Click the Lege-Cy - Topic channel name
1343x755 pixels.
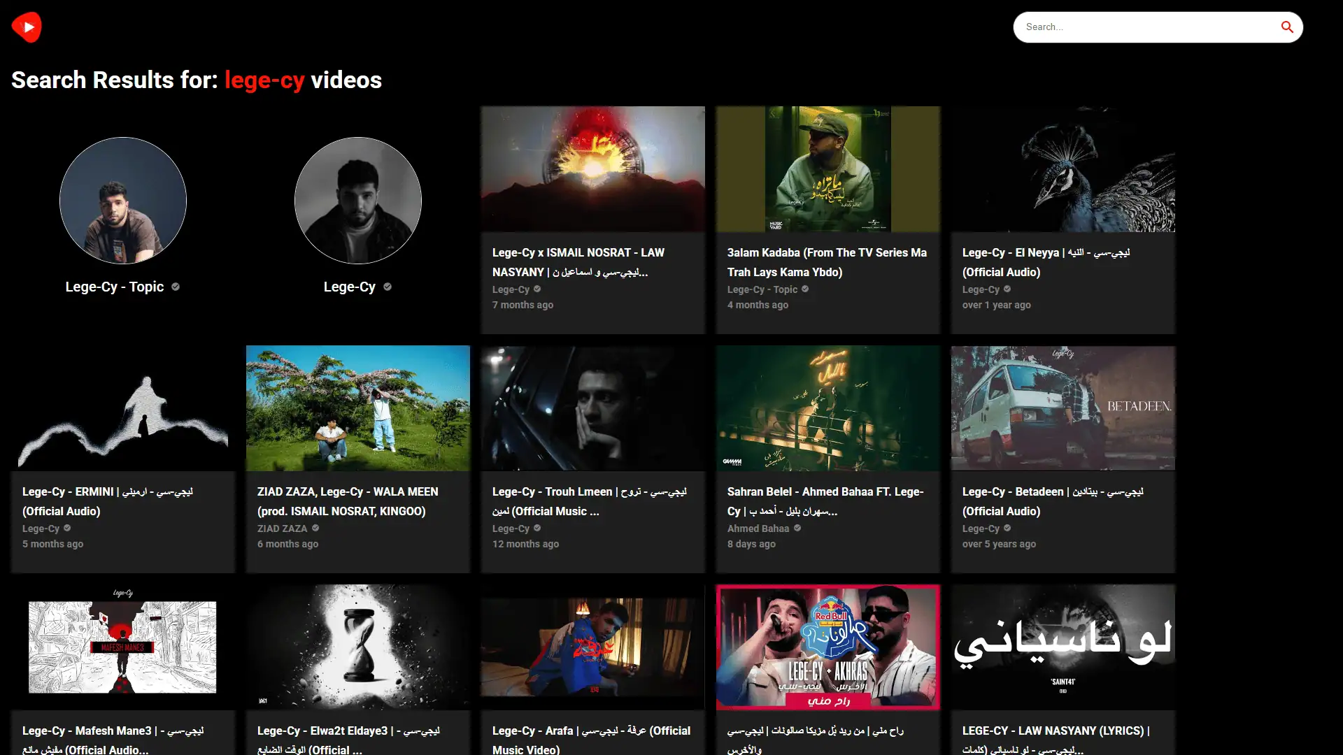pyautogui.click(x=115, y=287)
